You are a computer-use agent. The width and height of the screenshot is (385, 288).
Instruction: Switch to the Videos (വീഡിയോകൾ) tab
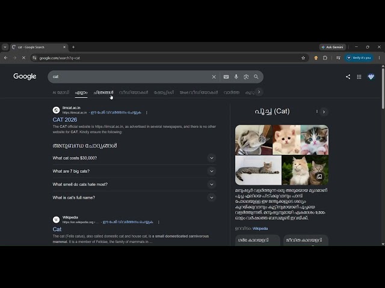(x=134, y=92)
